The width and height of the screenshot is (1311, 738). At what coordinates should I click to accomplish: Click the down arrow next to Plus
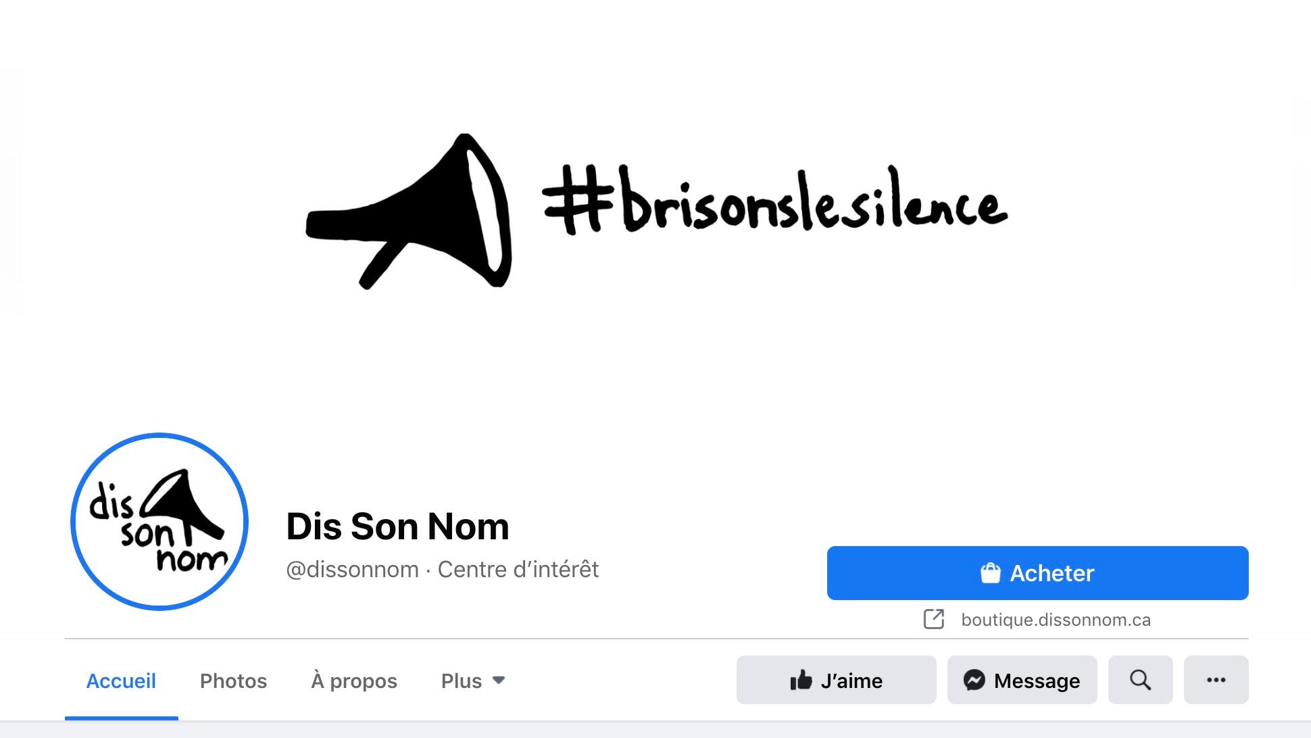[x=499, y=680]
